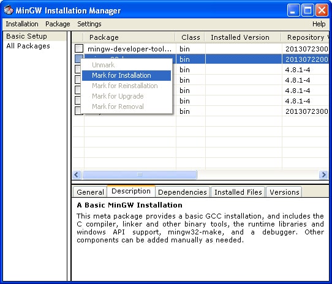Toggle checkbox of the last package row
This screenshot has height=284, width=332.
[78, 111]
